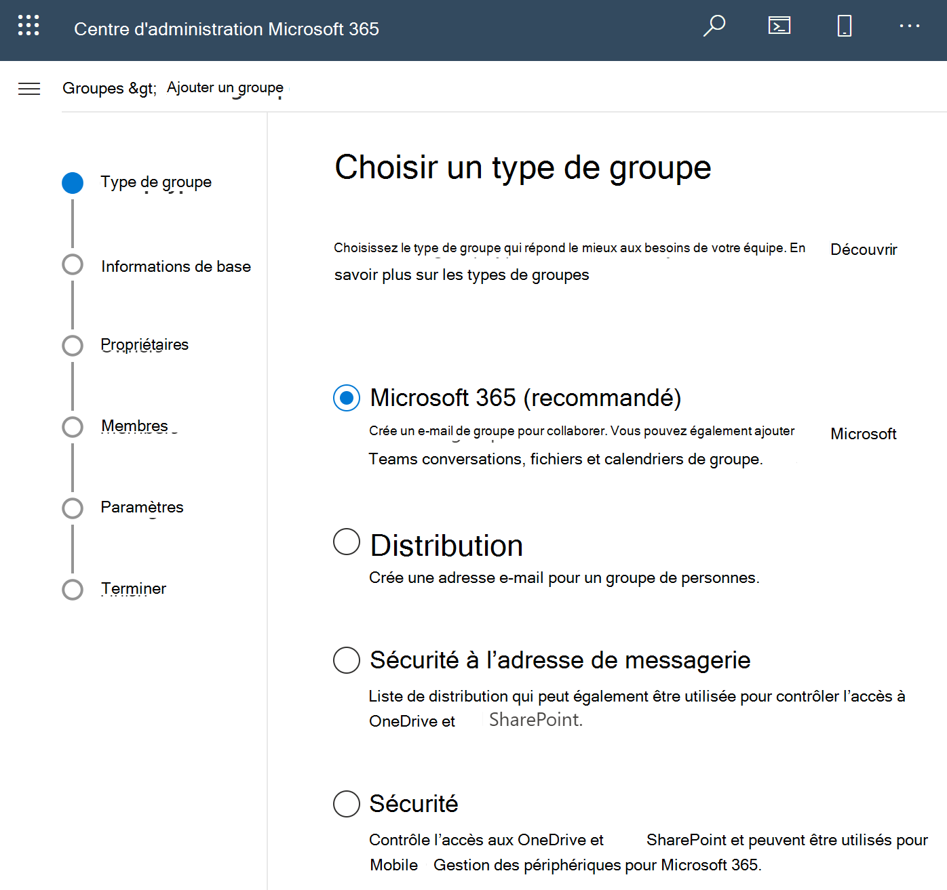Click the Centre d'administration Microsoft 365 title
947x890 pixels.
(x=227, y=29)
